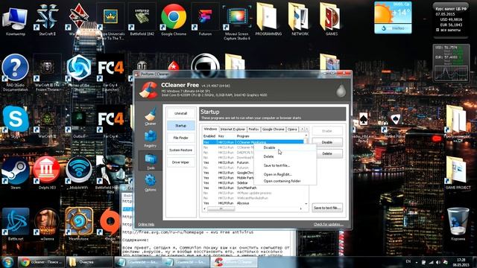Open the System Restore tool
Screen dimensions: 477x268
point(180,150)
